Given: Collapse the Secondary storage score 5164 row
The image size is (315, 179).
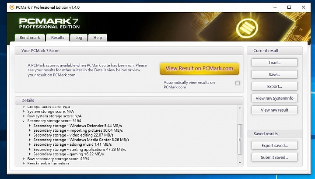Looking at the screenshot, I should tap(24, 121).
